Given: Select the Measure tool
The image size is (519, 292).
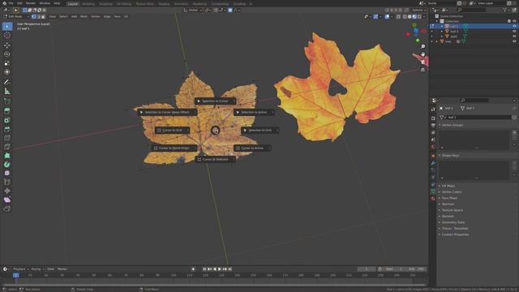Looking at the screenshot, I should tap(7, 92).
